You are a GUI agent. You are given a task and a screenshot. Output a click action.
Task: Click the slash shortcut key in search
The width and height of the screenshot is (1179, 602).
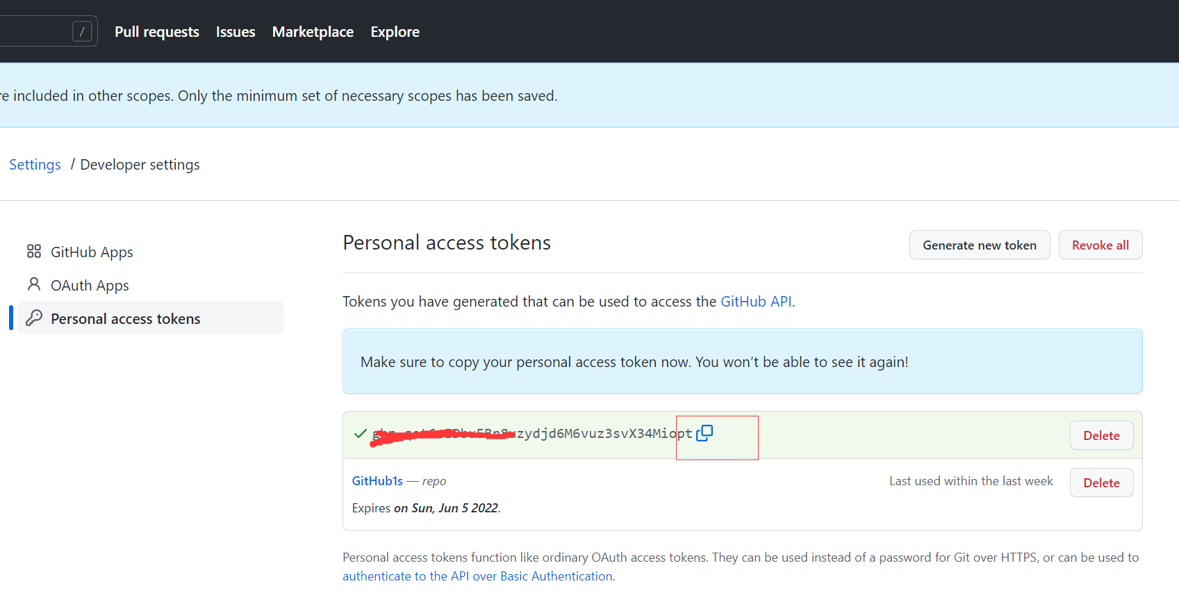[82, 31]
